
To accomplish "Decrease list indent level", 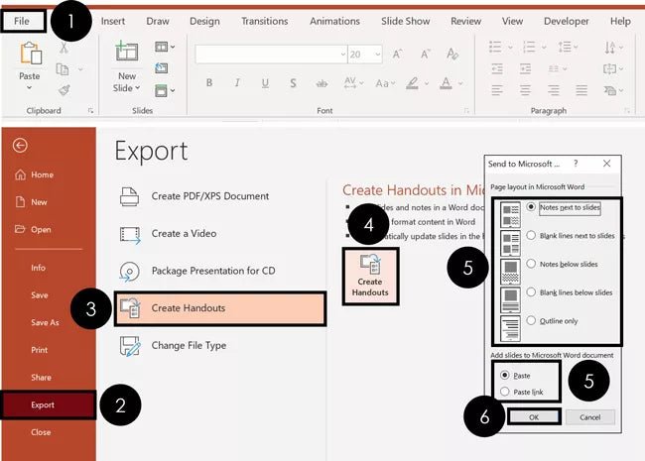I will click(x=497, y=68).
